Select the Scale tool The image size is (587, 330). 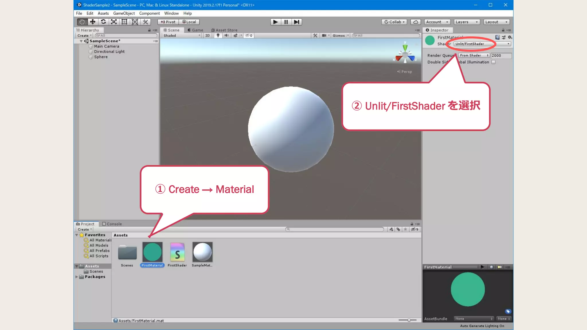(x=114, y=22)
